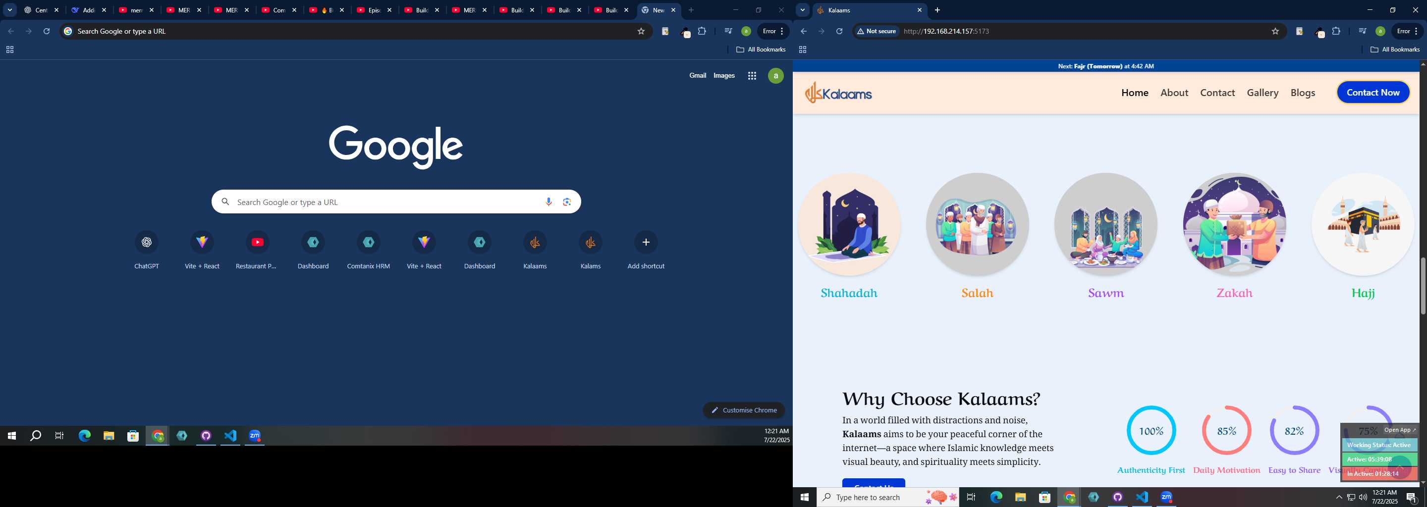The height and width of the screenshot is (507, 1427).
Task: Open VS Code from taskbar with search box
Action: 1142,497
